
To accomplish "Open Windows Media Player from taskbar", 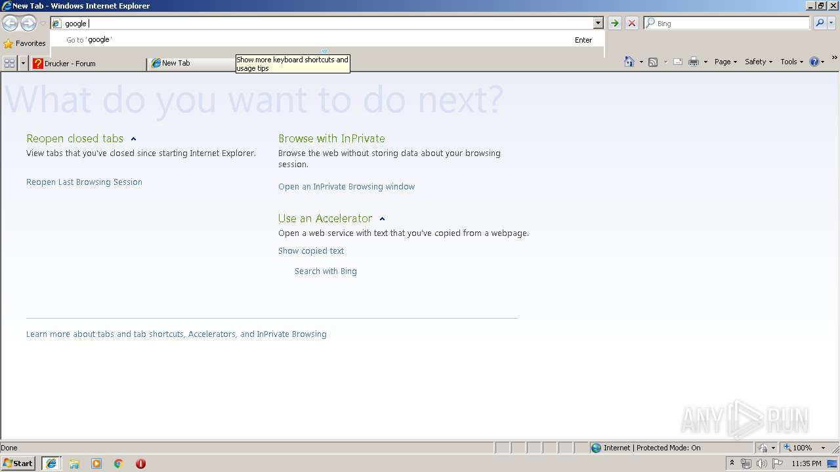I will (x=96, y=463).
